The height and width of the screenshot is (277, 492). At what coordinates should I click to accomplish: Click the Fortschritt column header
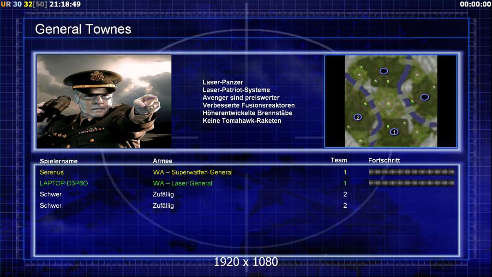coord(384,160)
